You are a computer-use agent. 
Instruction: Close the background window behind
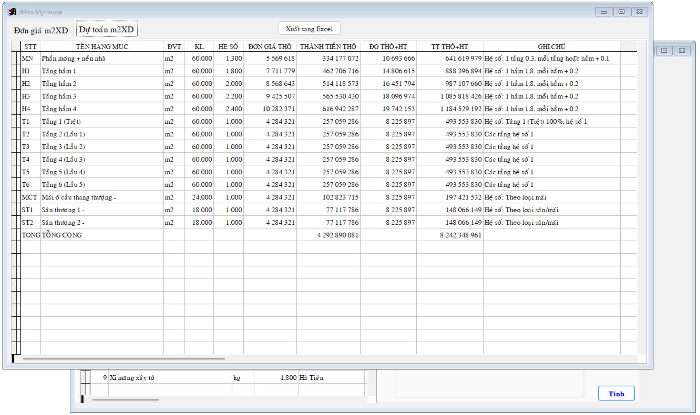(x=682, y=51)
